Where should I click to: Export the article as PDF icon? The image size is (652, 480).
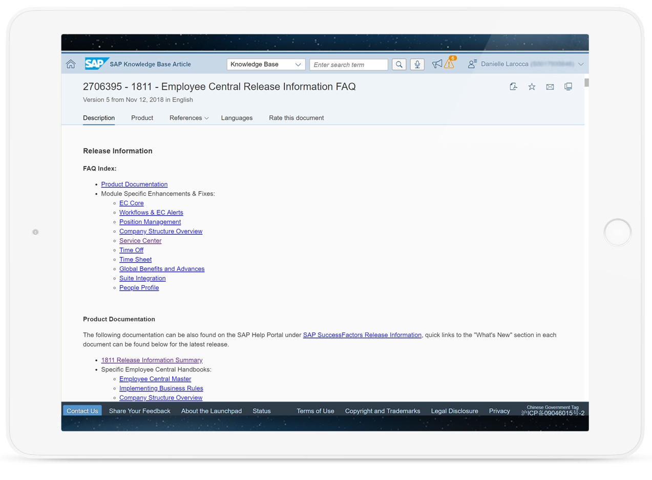tap(513, 87)
